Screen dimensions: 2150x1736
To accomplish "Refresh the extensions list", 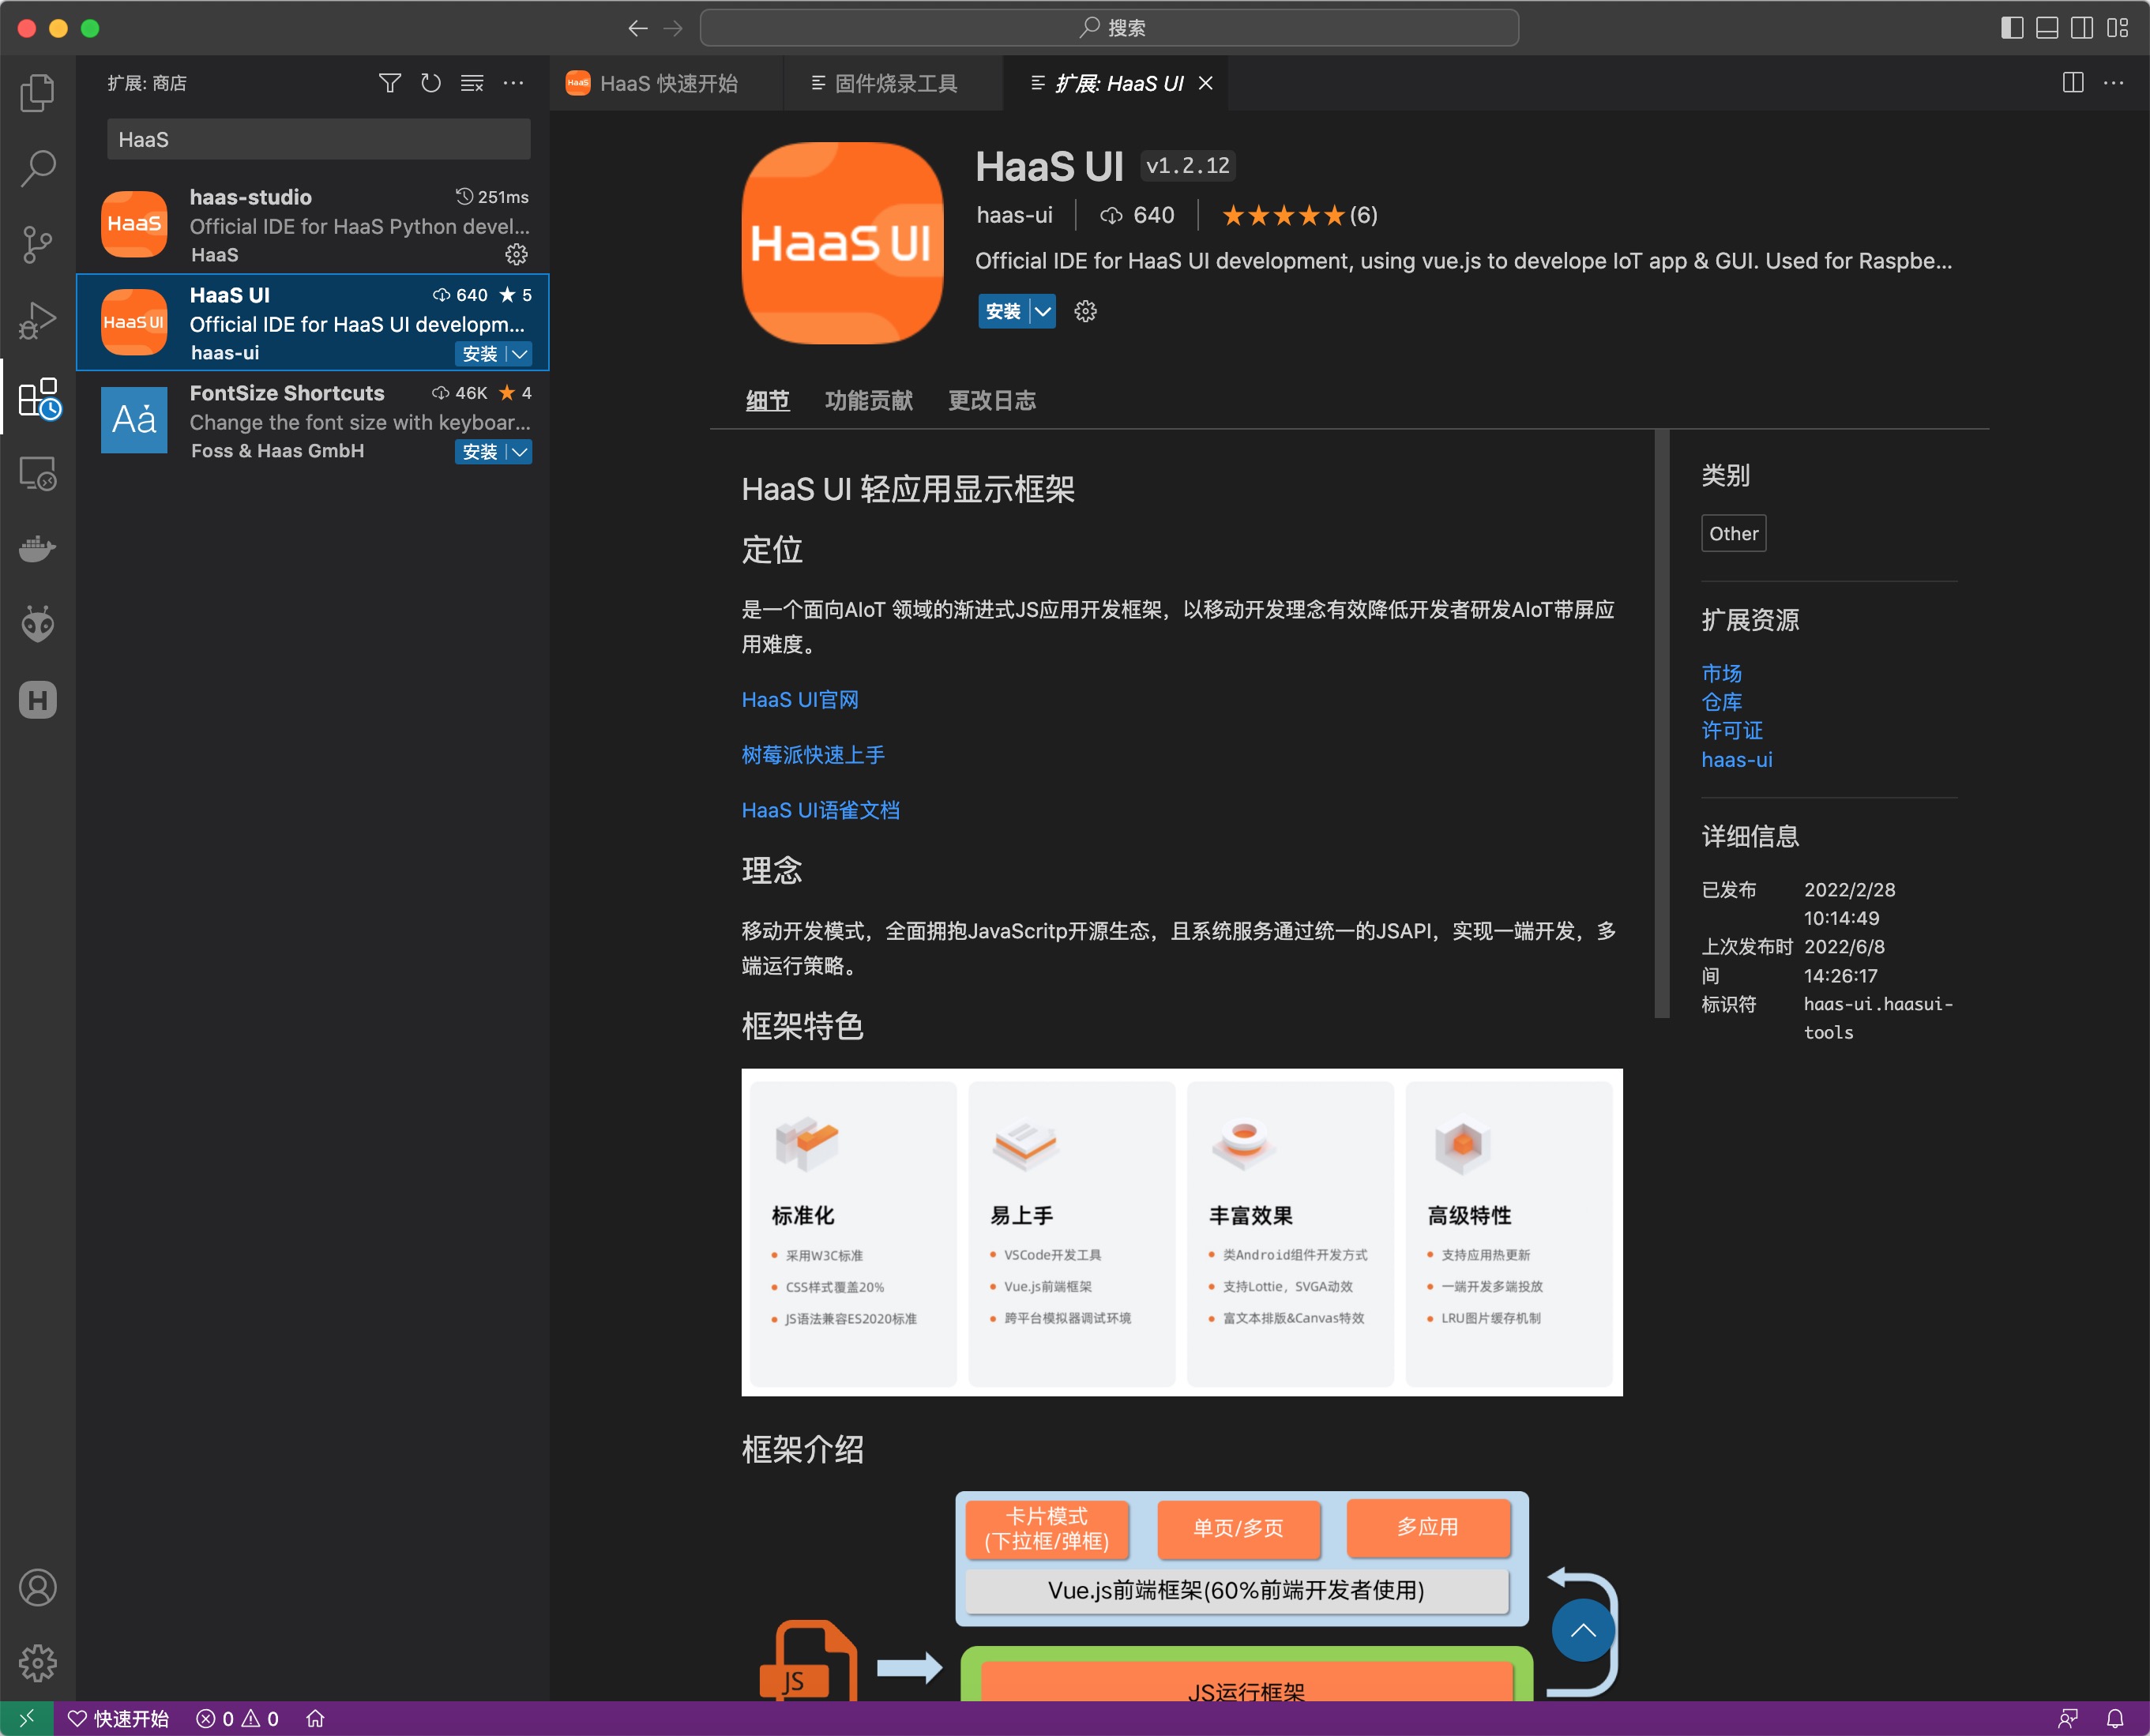I will pos(431,83).
